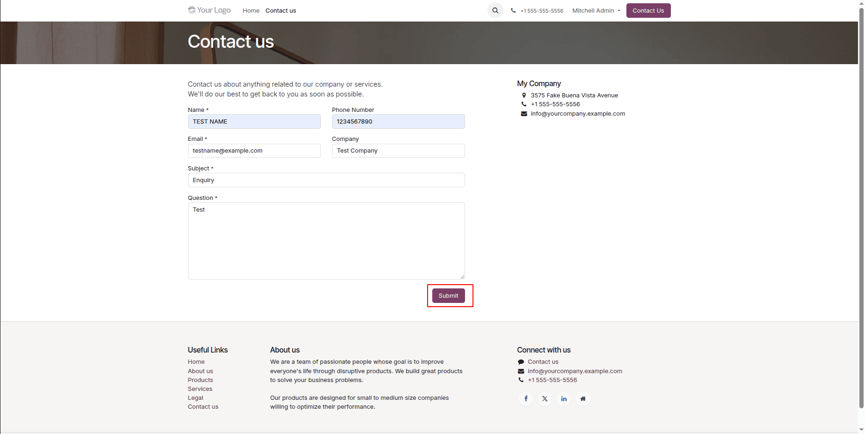
Task: Open the Products footer link
Action: coord(200,380)
